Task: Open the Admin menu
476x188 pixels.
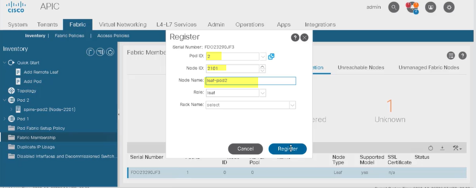Action: (x=216, y=25)
